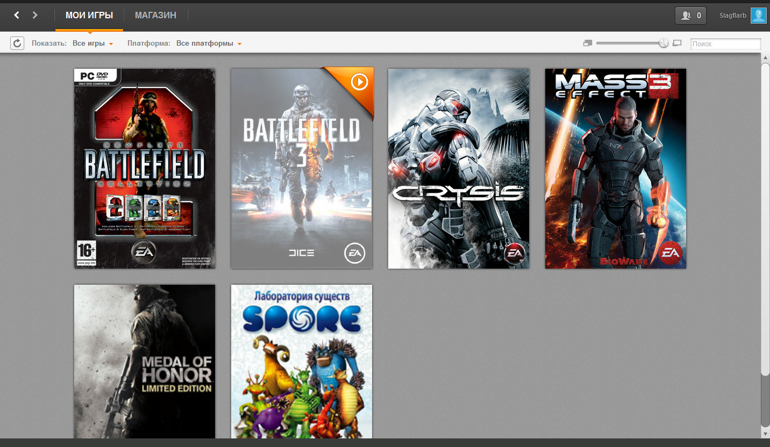Focus the Поиск search field
This screenshot has width=770, height=447.
(725, 44)
